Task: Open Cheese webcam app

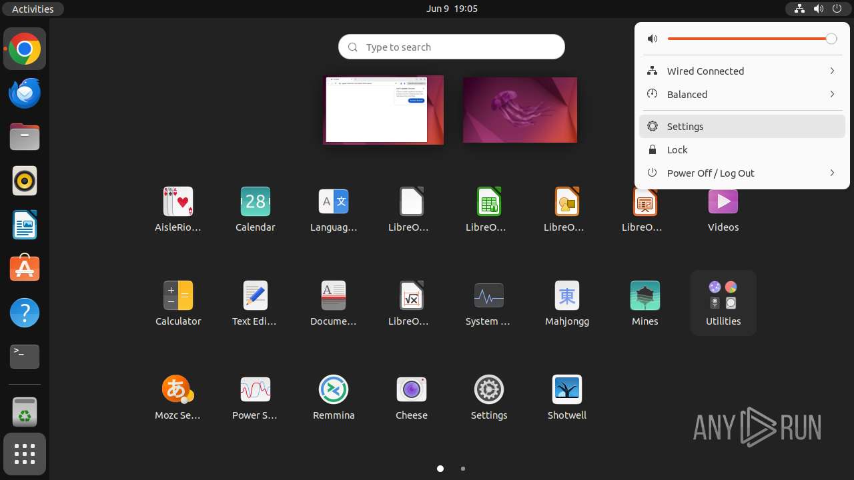Action: [412, 397]
